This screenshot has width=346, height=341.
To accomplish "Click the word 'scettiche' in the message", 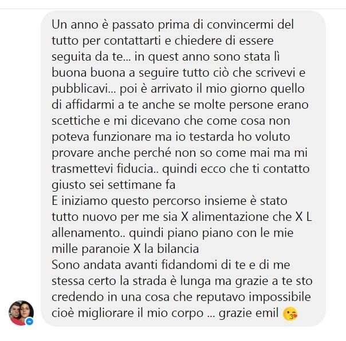I will [x=76, y=121].
